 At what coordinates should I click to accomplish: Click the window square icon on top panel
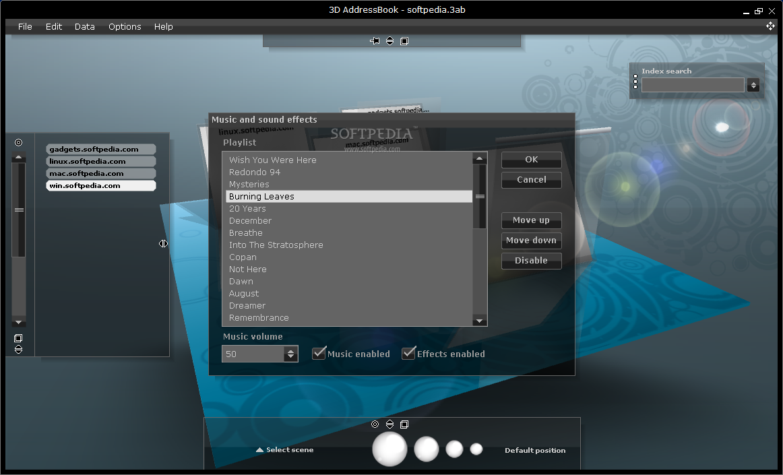click(x=404, y=41)
